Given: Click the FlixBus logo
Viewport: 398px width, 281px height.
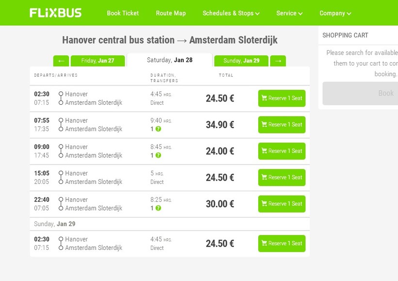Looking at the screenshot, I should tap(55, 13).
